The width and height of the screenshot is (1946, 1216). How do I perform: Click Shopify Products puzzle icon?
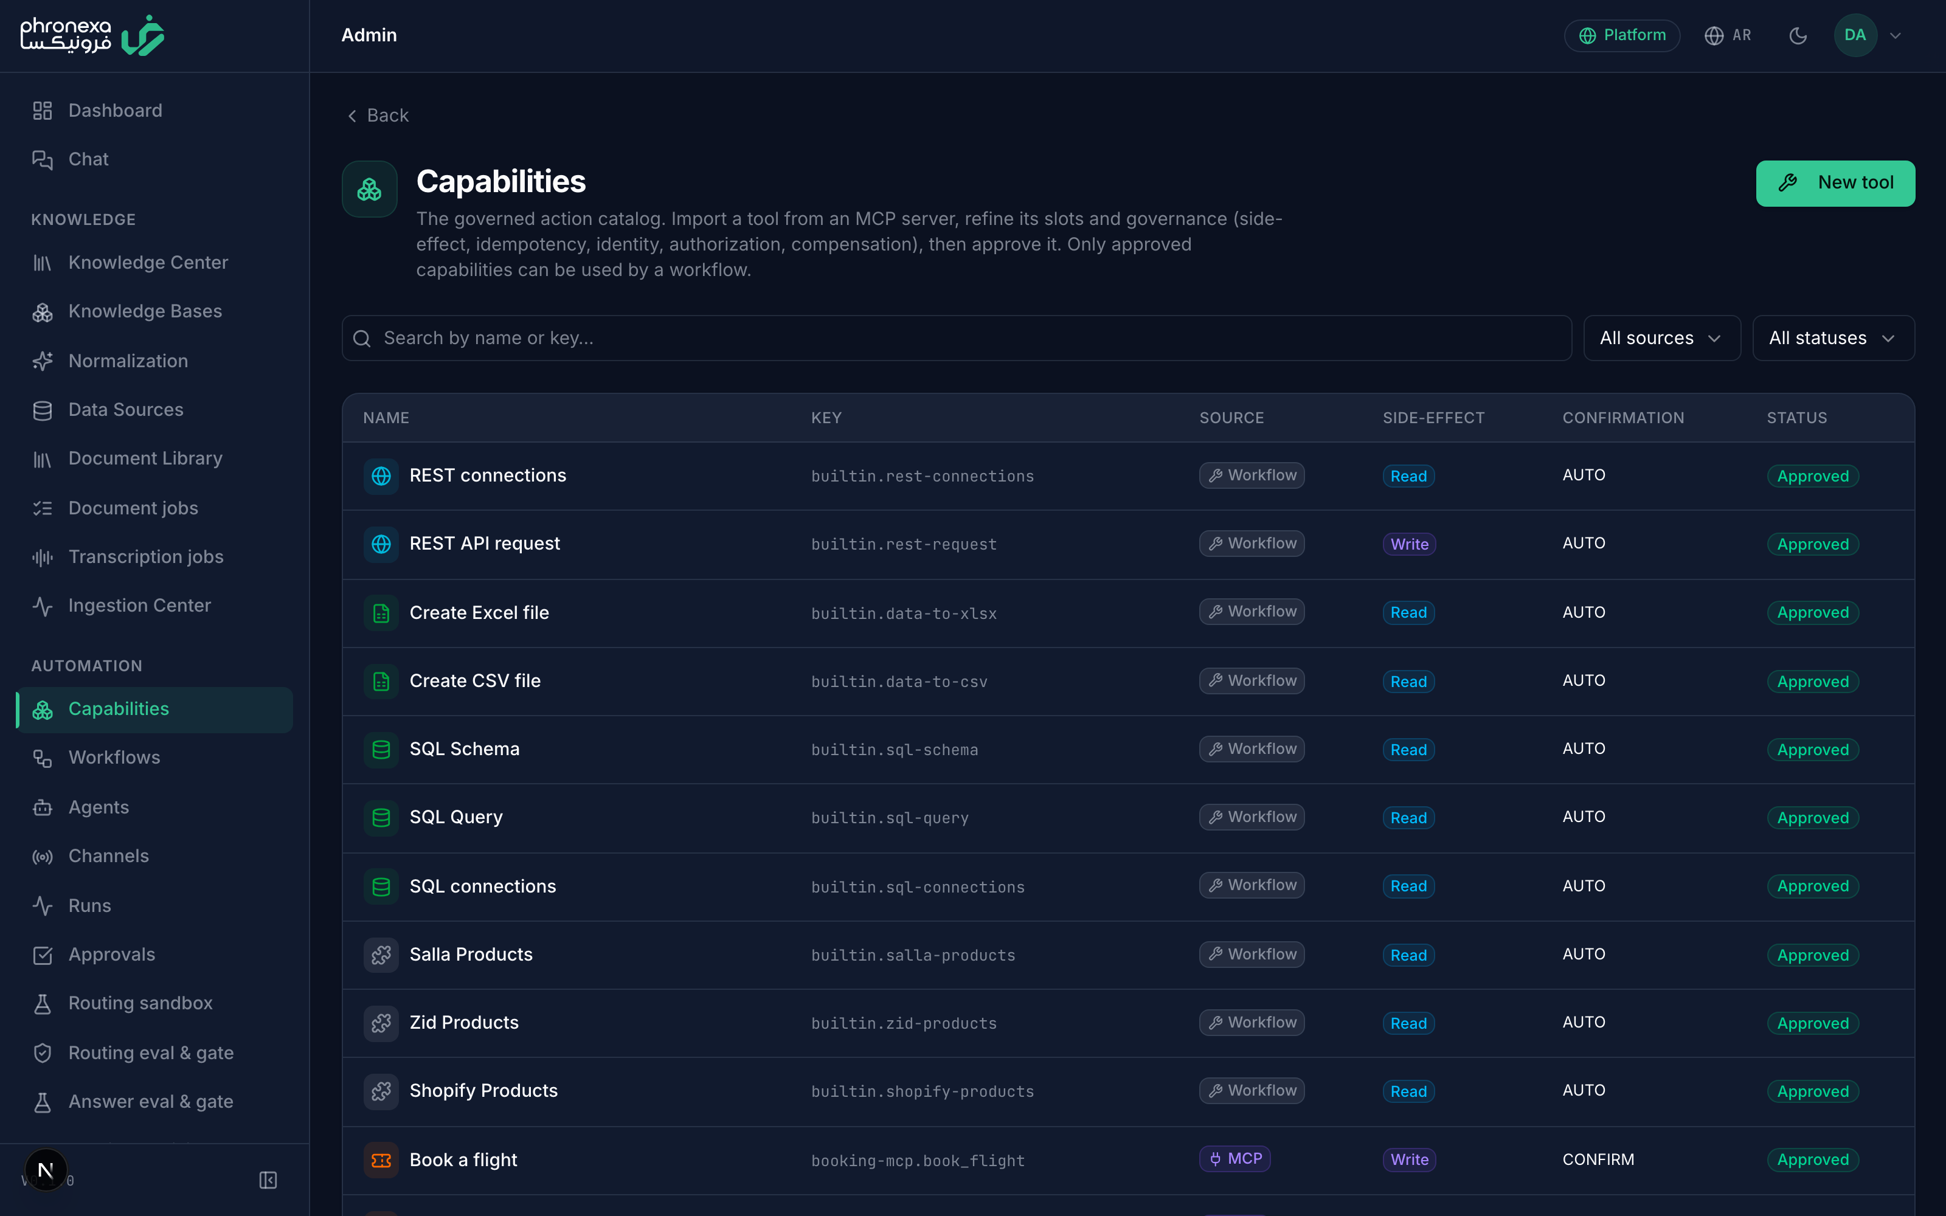tap(381, 1091)
